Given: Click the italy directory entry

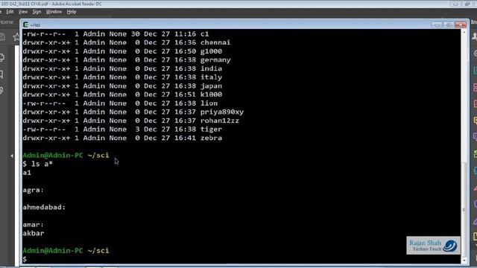Looking at the screenshot, I should click(211, 77).
